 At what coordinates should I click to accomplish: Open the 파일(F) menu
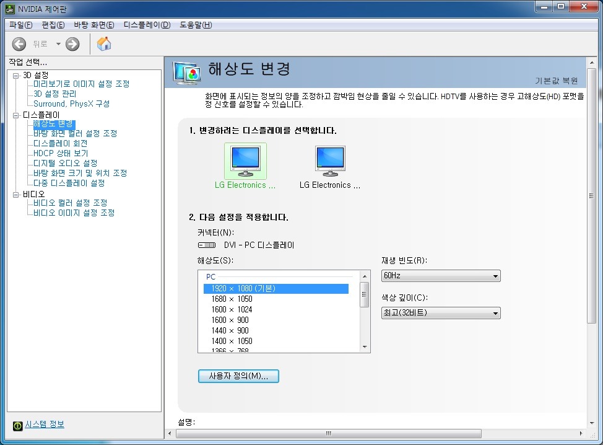click(21, 25)
